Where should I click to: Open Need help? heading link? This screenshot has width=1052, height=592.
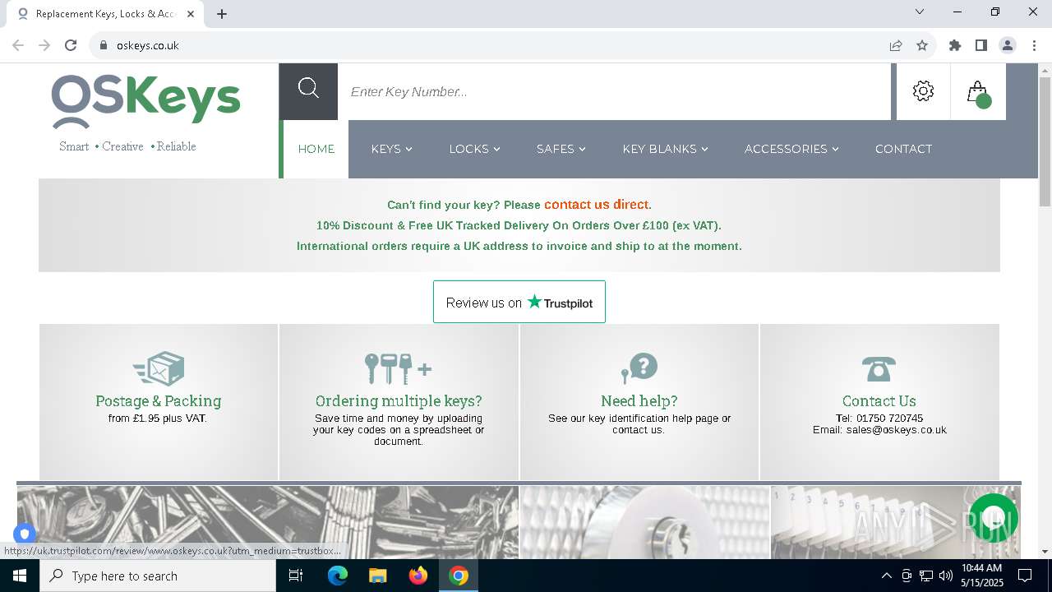tap(639, 400)
